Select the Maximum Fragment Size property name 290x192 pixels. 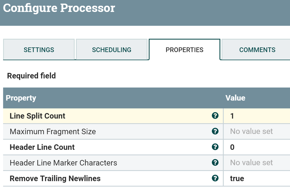[53, 131]
